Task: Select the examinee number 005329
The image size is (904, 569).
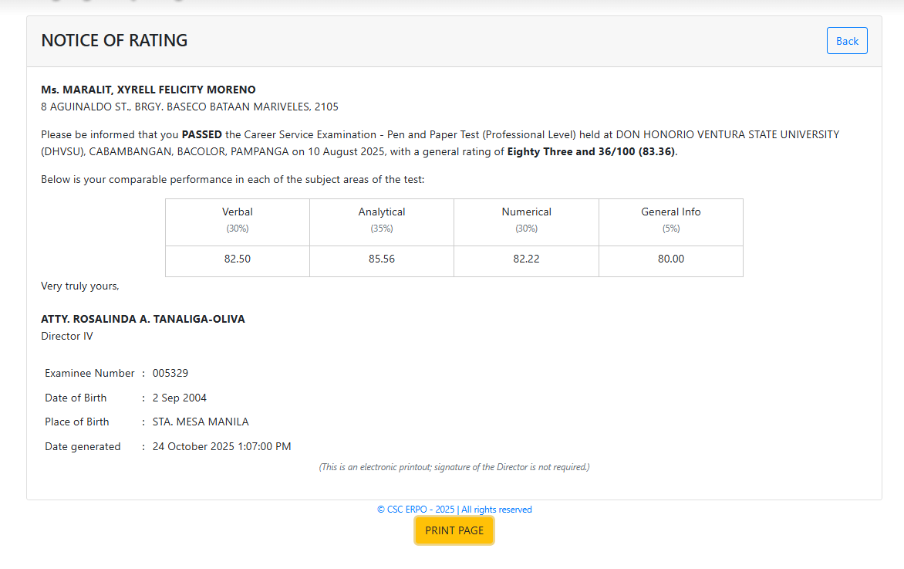Action: [170, 373]
